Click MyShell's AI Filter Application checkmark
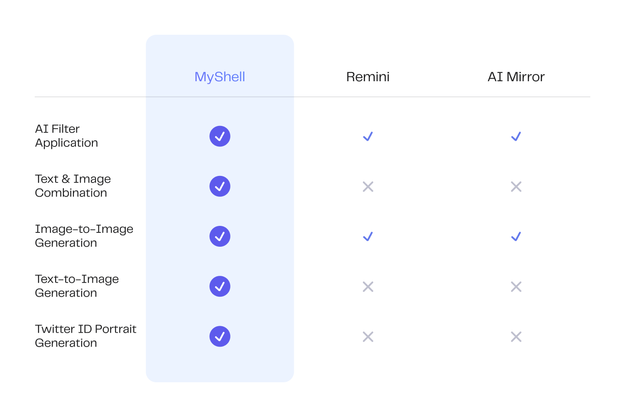The image size is (625, 417). (x=220, y=136)
